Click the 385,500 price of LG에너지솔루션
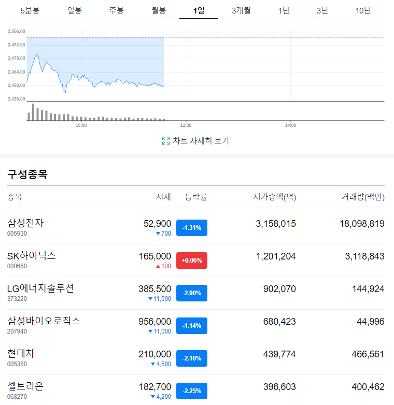The height and width of the screenshot is (405, 394). [x=154, y=289]
